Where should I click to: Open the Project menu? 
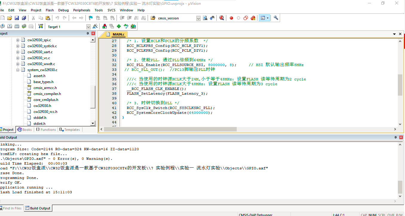pos(36,10)
